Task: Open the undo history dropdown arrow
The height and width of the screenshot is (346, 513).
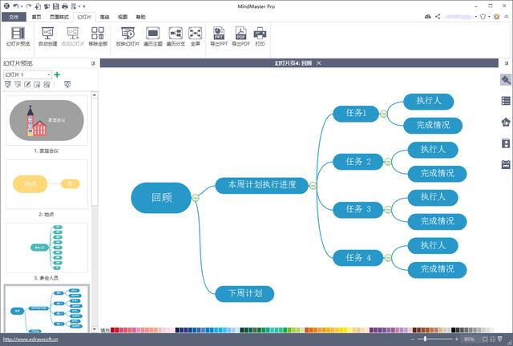Action: click(x=22, y=6)
